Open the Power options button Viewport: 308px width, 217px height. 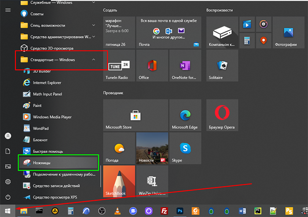point(8,197)
